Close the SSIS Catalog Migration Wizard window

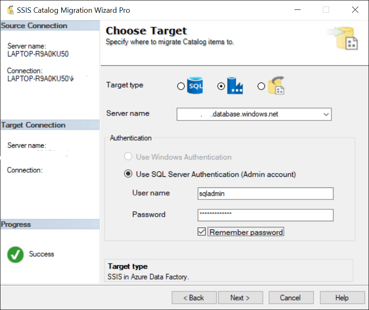click(x=355, y=10)
